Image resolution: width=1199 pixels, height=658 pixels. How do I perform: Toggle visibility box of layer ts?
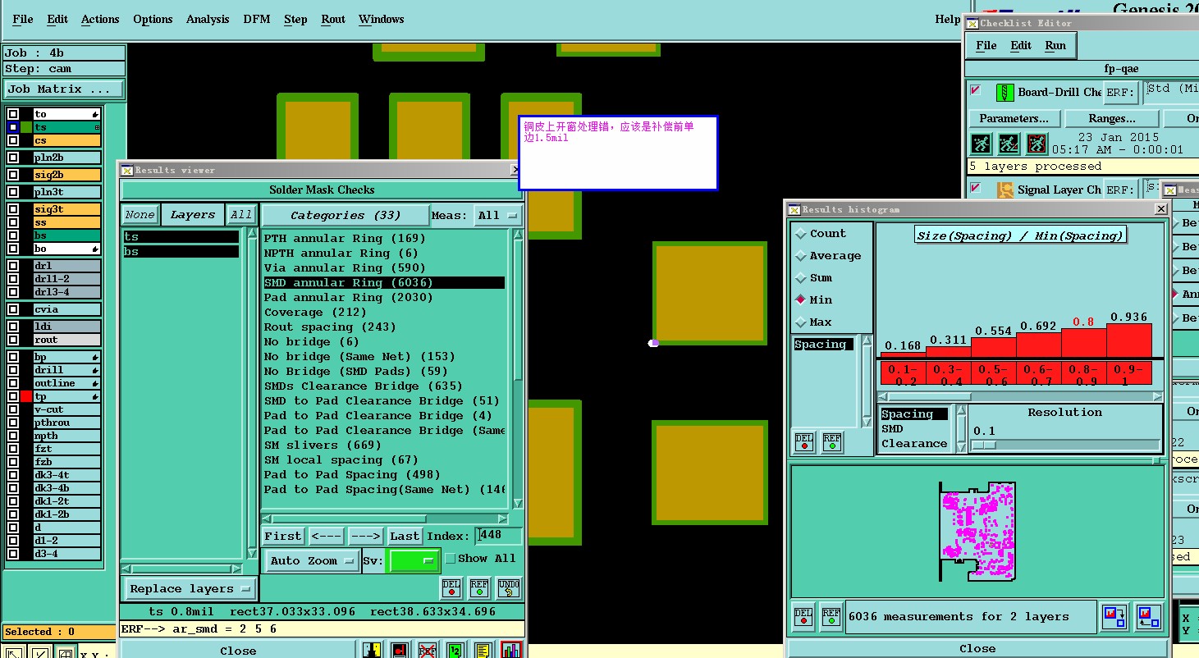pos(13,127)
